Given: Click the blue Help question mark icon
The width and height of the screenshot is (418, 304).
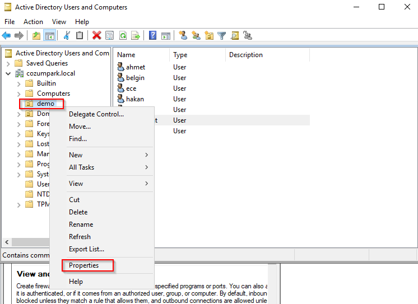Looking at the screenshot, I should [152, 35].
